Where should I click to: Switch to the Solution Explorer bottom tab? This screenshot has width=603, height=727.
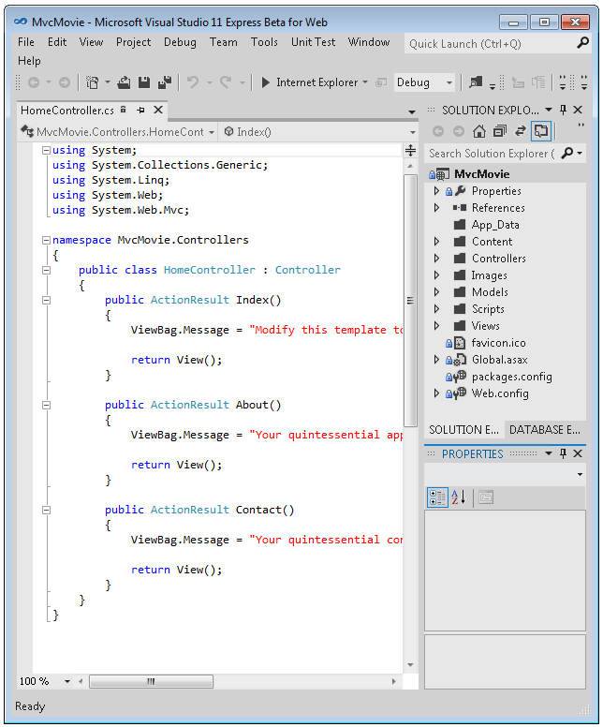[x=463, y=430]
